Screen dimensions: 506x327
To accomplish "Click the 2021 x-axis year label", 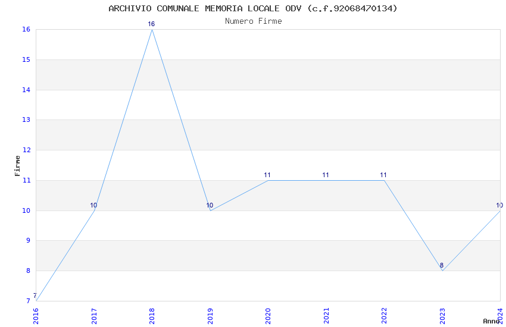I will pyautogui.click(x=326, y=316).
